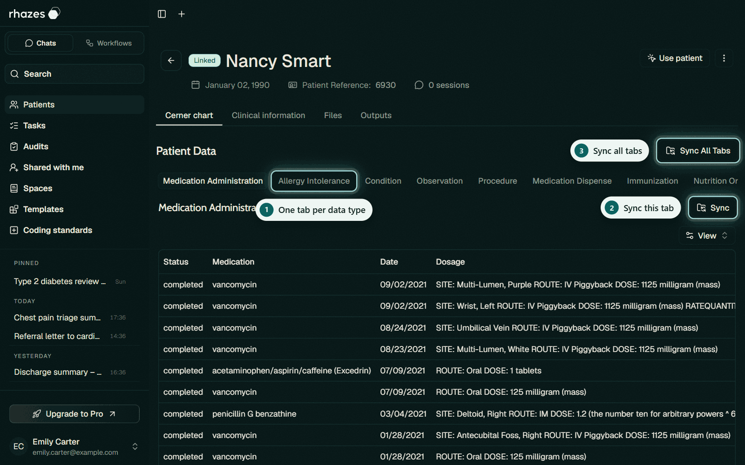The width and height of the screenshot is (745, 465).
Task: Click the Search field
Action: [74, 74]
